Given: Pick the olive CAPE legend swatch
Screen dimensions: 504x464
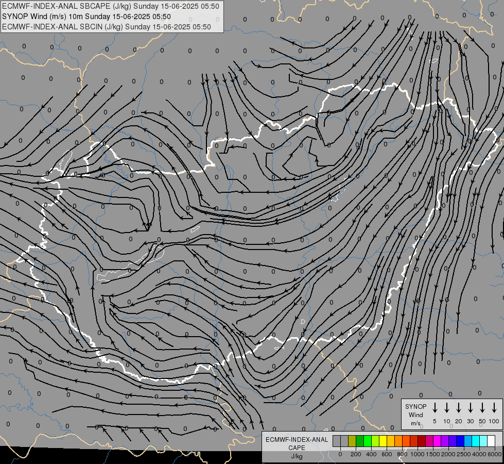Looking at the screenshot, I should tap(352, 441).
